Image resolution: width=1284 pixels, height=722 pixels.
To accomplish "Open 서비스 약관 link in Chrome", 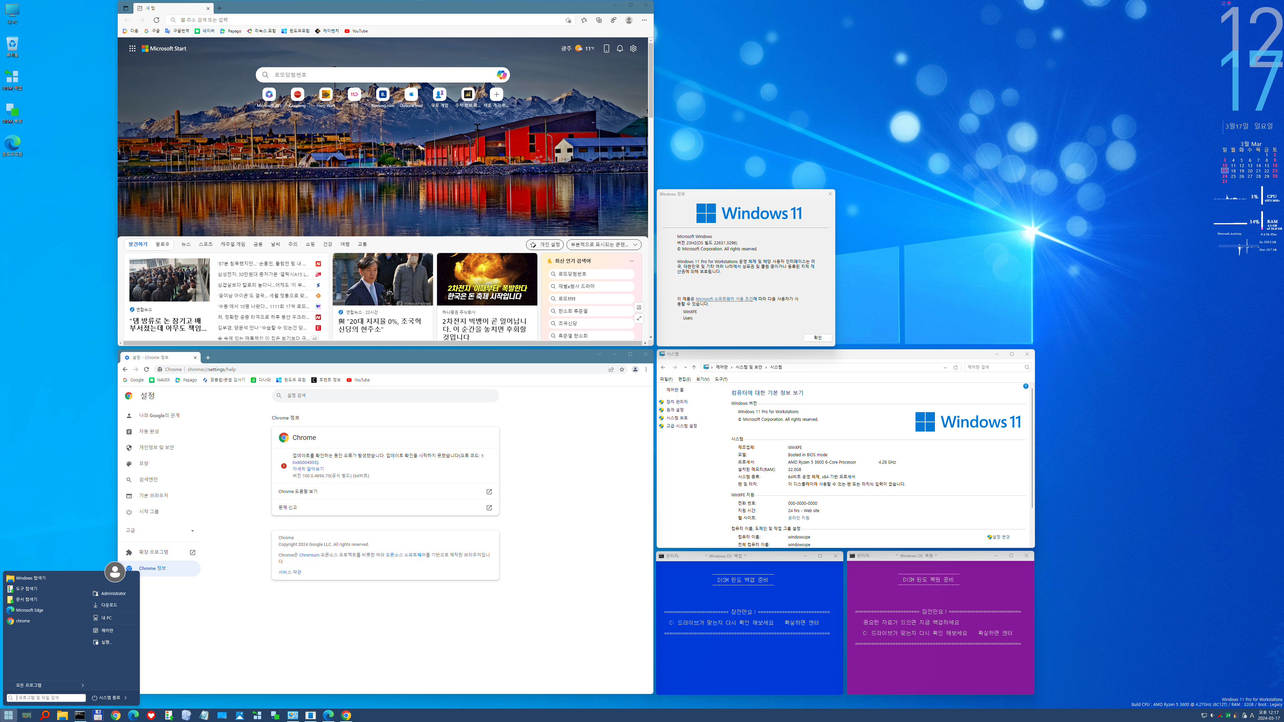I will pyautogui.click(x=290, y=572).
